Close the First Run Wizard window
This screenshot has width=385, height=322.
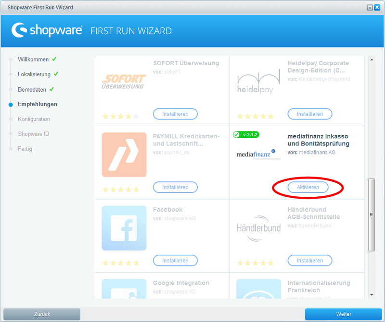pyautogui.click(x=377, y=8)
